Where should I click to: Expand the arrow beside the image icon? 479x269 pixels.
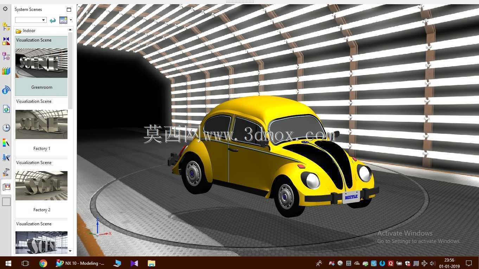[71, 20]
